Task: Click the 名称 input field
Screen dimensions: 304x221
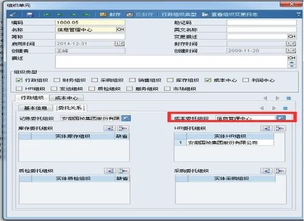Action: pyautogui.click(x=86, y=30)
